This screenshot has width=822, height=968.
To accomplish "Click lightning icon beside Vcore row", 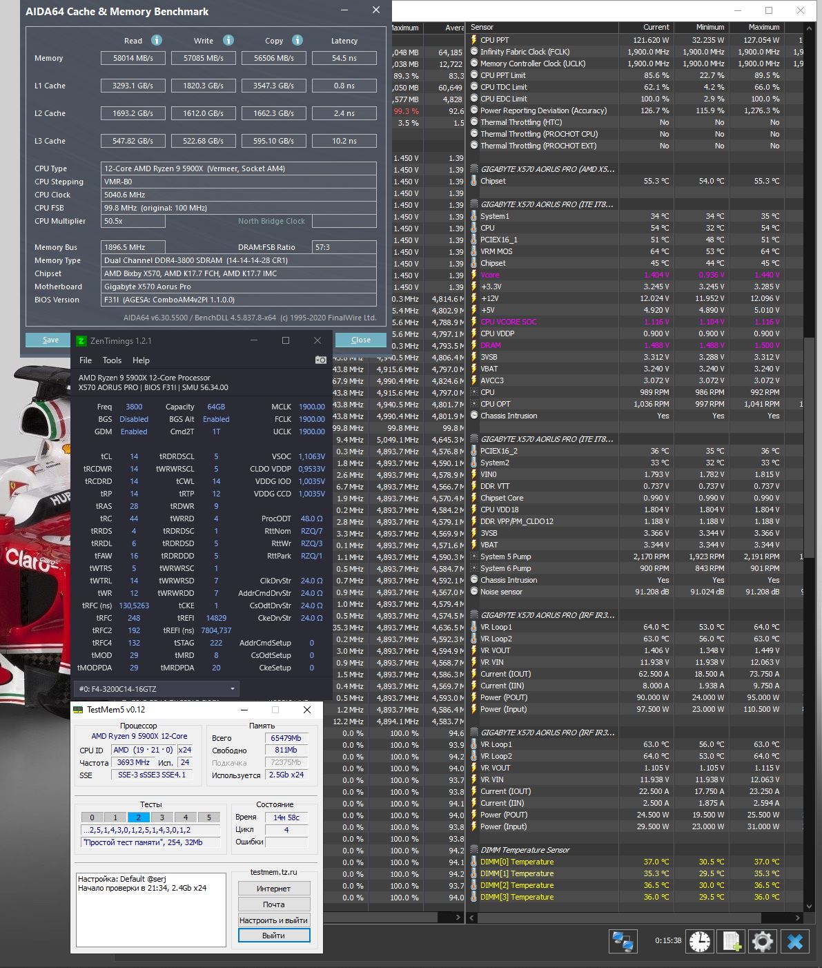I will coord(474,275).
